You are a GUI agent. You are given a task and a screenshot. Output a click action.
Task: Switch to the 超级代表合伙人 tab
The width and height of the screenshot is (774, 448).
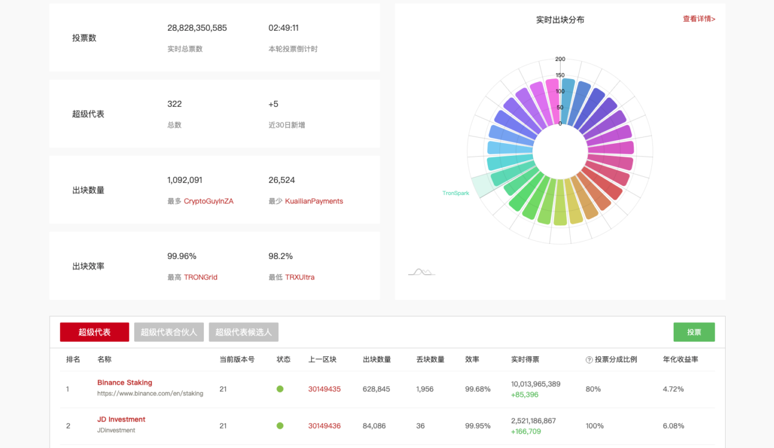[169, 331]
